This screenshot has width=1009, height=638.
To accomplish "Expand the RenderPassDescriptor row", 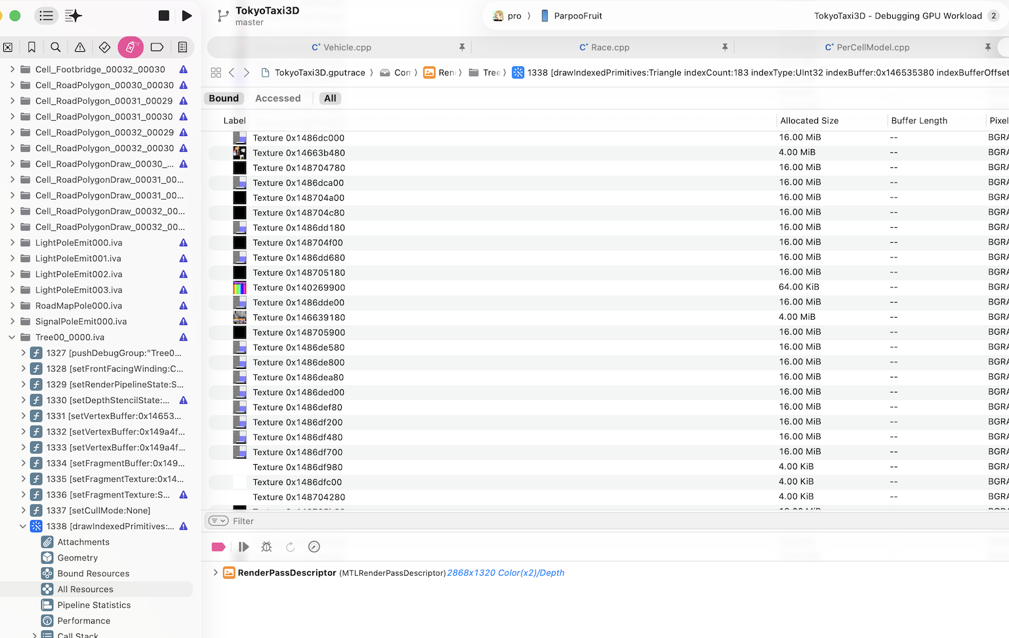I will pos(215,573).
